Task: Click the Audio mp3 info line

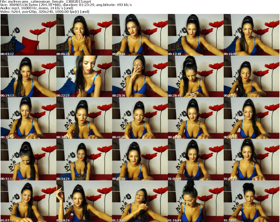Action: [x=37, y=8]
